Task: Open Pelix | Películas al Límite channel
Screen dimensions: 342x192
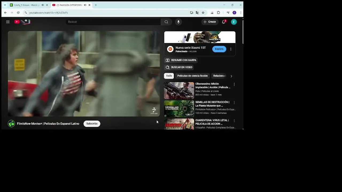Action: (x=207, y=91)
